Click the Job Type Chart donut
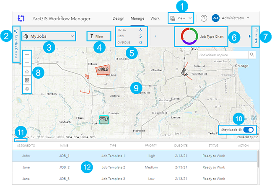The width and height of the screenshot is (272, 185). pos(189,36)
